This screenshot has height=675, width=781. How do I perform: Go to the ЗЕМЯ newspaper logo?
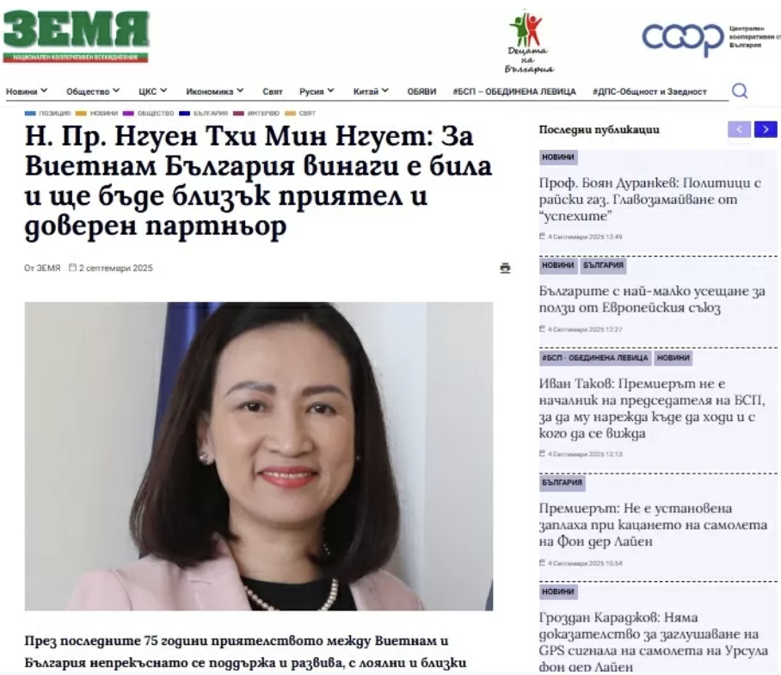(77, 36)
